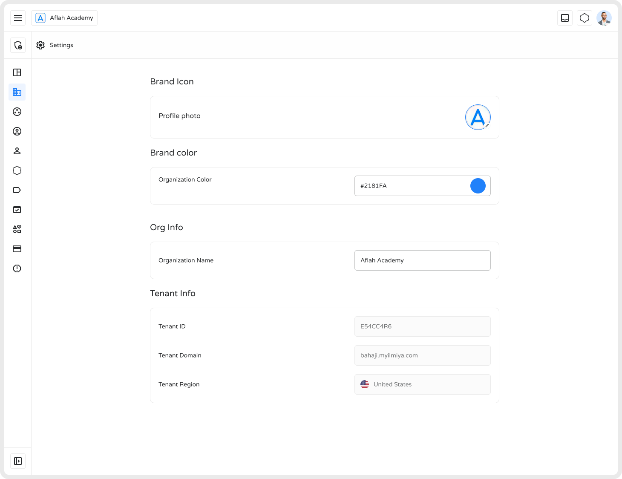Open the Aflah Academy organization switcher
Viewport: 622px width, 479px height.
click(x=64, y=18)
